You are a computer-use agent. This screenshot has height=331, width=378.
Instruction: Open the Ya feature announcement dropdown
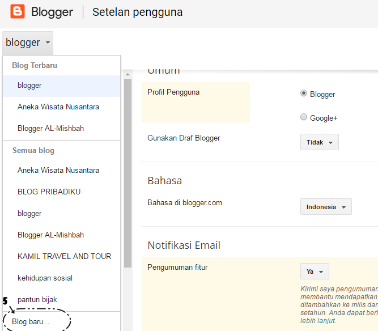[x=314, y=271]
